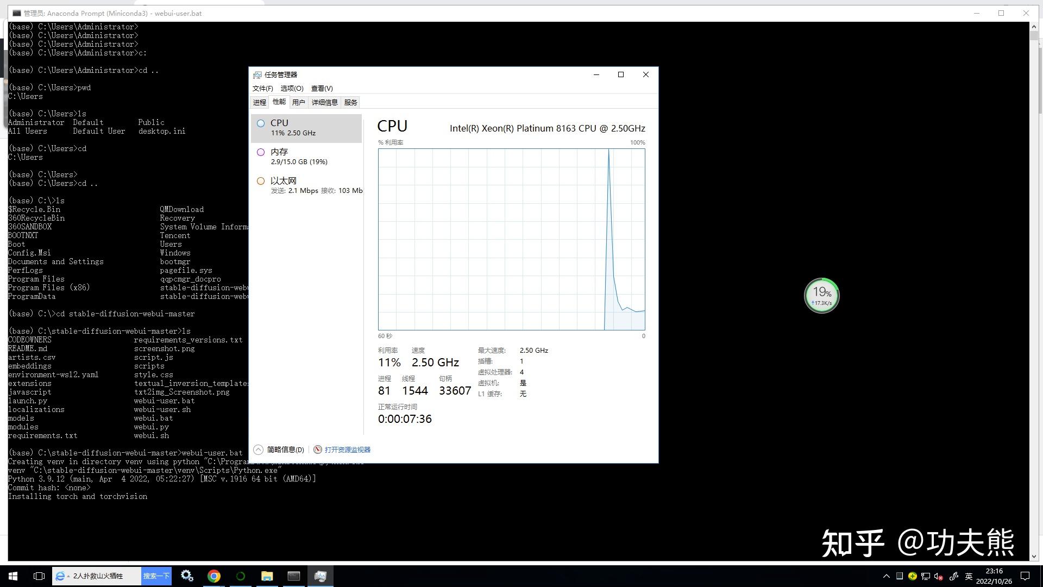Click 'Installing torch and torchvision' console line
Image resolution: width=1043 pixels, height=587 pixels.
(78, 496)
